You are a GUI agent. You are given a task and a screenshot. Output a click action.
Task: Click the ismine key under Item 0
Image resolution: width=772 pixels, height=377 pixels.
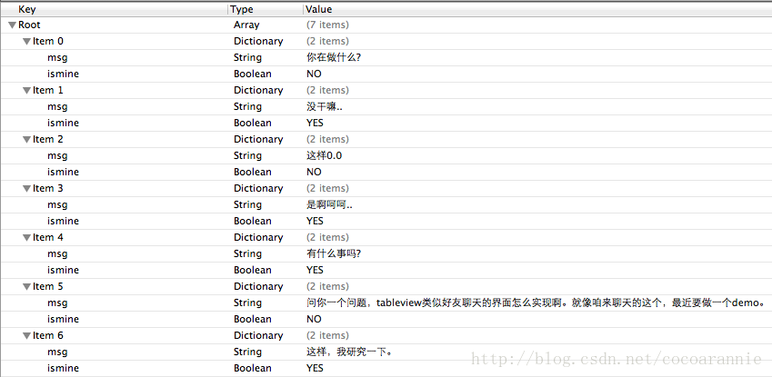[x=63, y=74]
